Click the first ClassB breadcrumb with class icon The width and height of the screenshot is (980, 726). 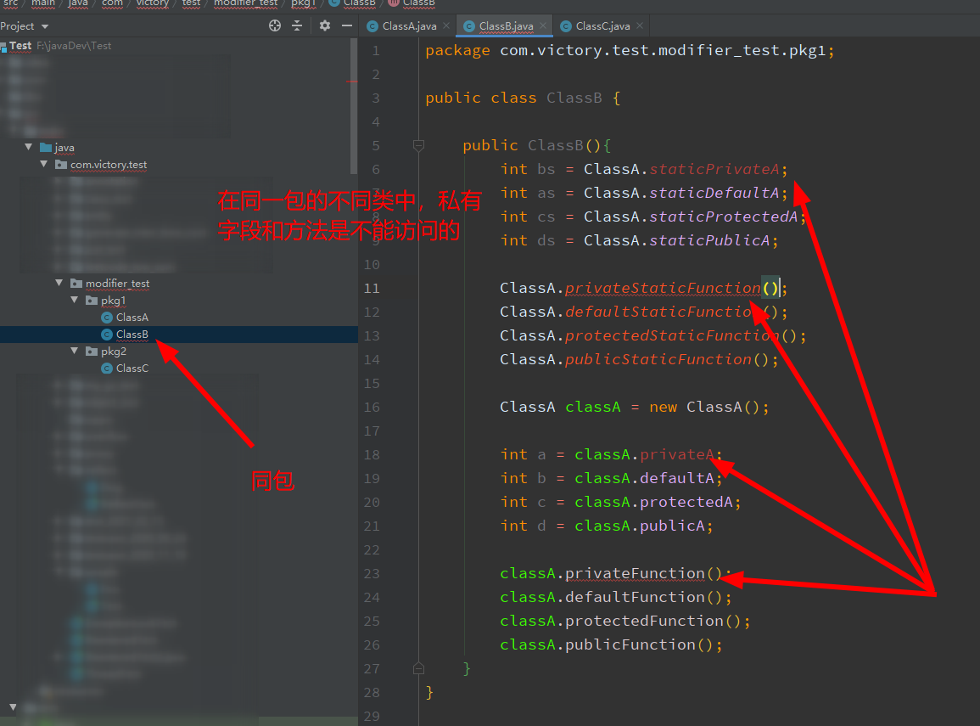(x=352, y=3)
